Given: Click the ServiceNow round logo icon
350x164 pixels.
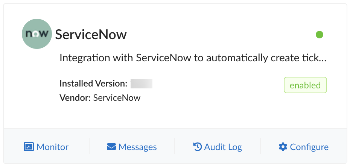Looking at the screenshot, I should coord(37,34).
